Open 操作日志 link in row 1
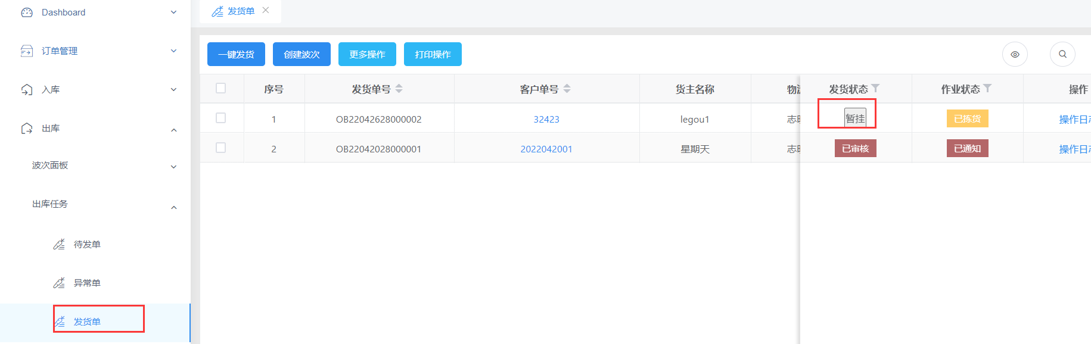 (1074, 119)
